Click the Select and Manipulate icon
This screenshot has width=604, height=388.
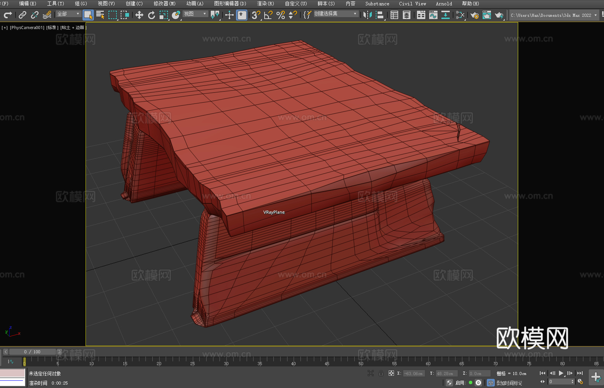click(x=229, y=15)
